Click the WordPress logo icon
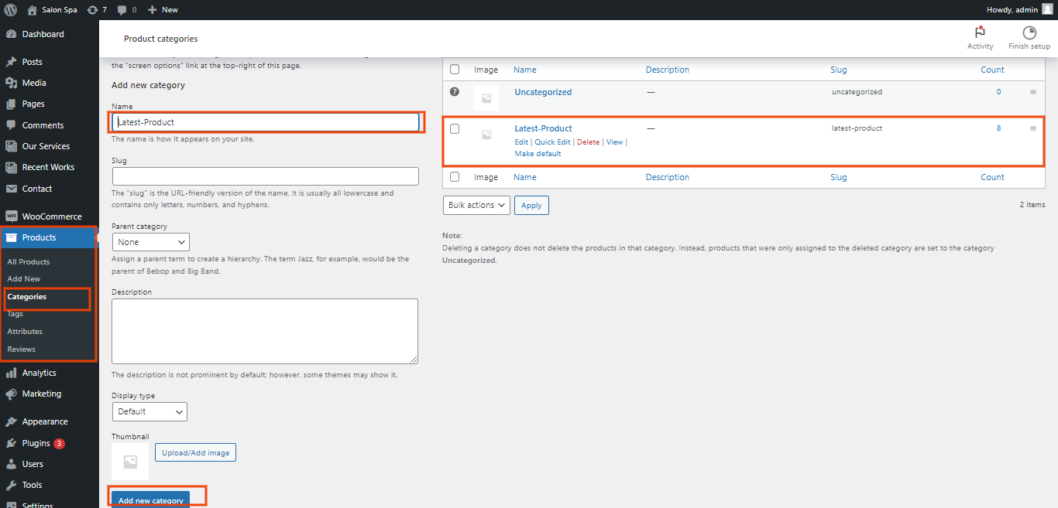The width and height of the screenshot is (1058, 508). pos(11,9)
